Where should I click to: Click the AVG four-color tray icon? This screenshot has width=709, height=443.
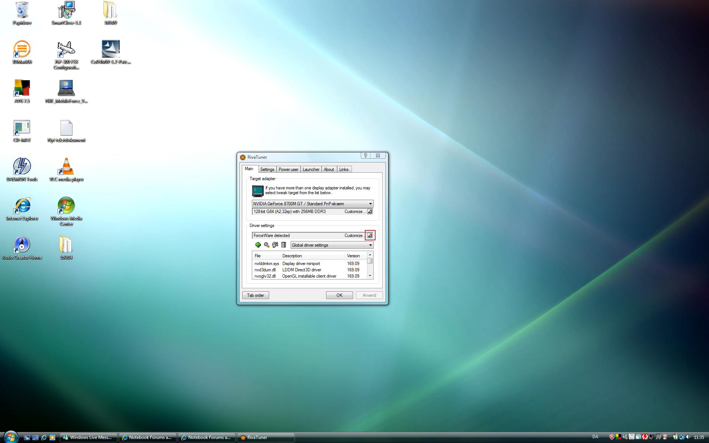(619, 437)
